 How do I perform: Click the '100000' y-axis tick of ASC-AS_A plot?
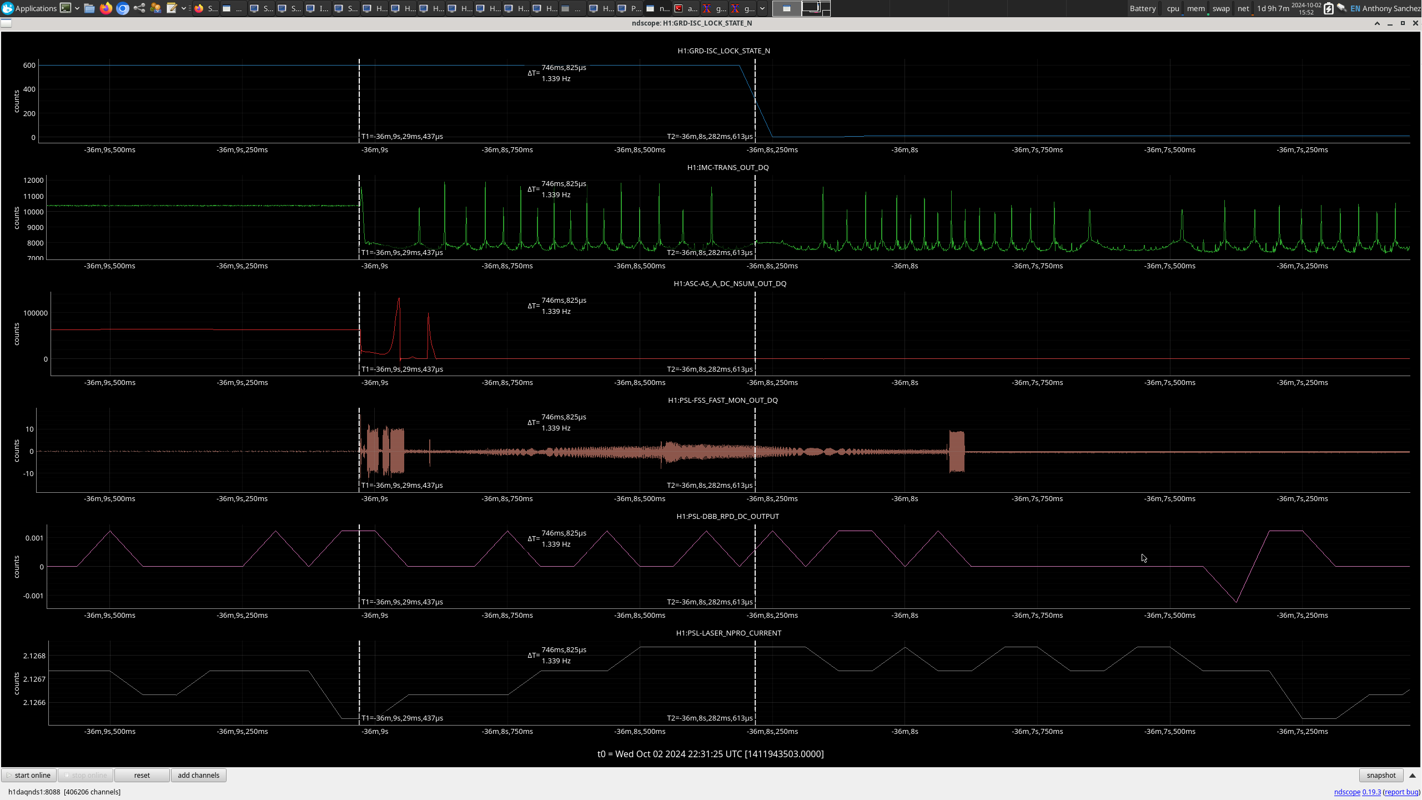[x=35, y=313]
